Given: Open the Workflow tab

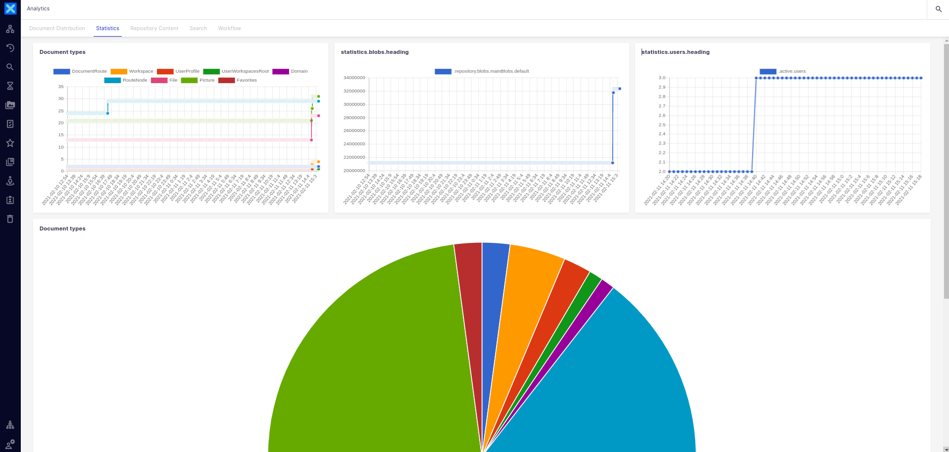Looking at the screenshot, I should (229, 28).
